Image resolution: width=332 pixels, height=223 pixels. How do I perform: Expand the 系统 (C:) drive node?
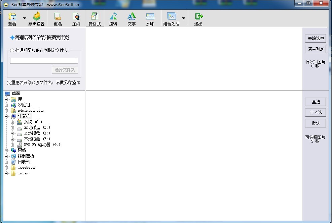[12, 122]
